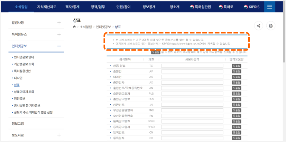Expand the 보도자료 sidebar section
Viewport: 286px width, 142px height.
(x=59, y=135)
